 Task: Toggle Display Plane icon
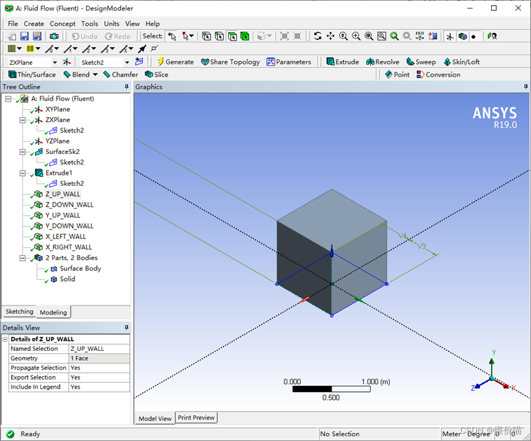(450, 36)
